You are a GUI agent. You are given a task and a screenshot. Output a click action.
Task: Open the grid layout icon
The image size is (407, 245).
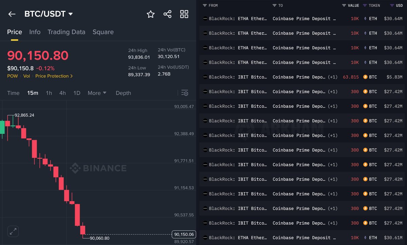coord(184,14)
